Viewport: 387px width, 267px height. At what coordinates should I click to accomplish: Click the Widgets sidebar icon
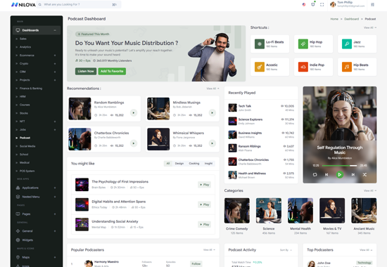coord(18,240)
